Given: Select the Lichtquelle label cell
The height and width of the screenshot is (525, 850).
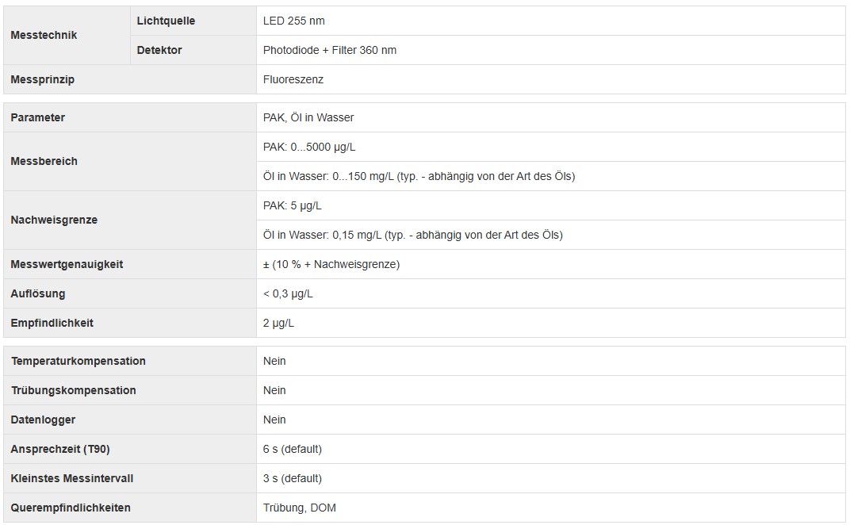Looking at the screenshot, I should 193,21.
